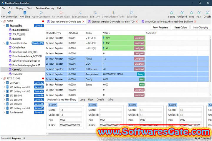This screenshot has height=141, width=212.
Task: Click the 0x0007 Unsigned value field
Action: click(x=150, y=115)
